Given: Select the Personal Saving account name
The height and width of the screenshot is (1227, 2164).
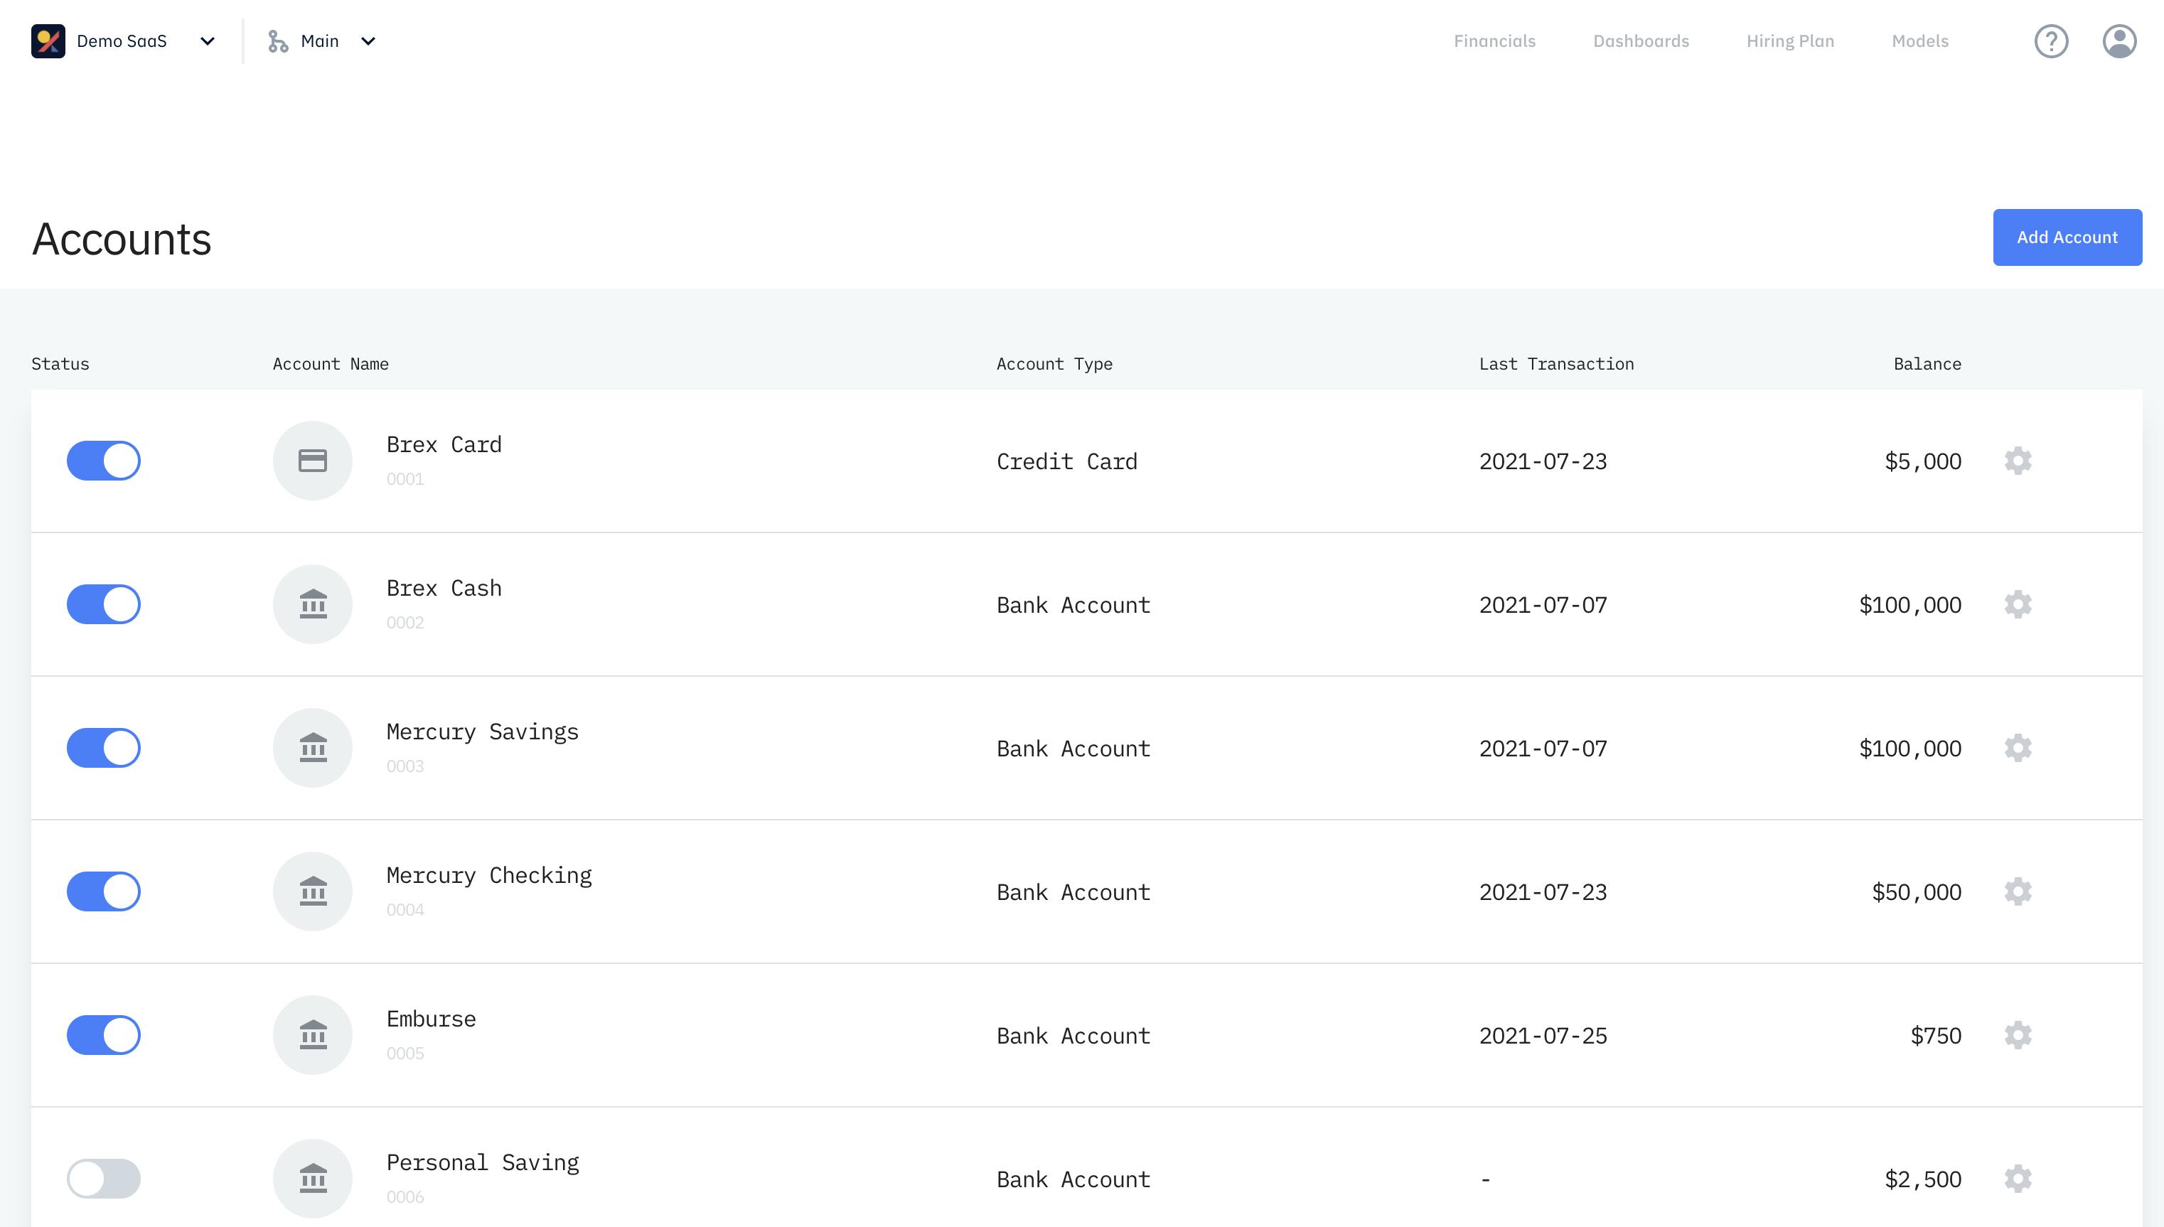Looking at the screenshot, I should pos(483,1163).
